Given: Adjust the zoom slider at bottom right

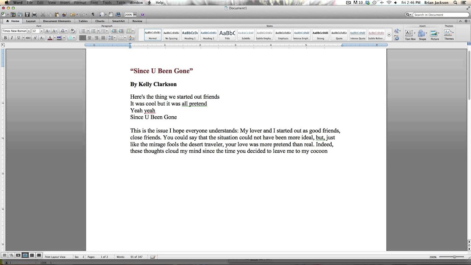Looking at the screenshot, I should pyautogui.click(x=454, y=257).
